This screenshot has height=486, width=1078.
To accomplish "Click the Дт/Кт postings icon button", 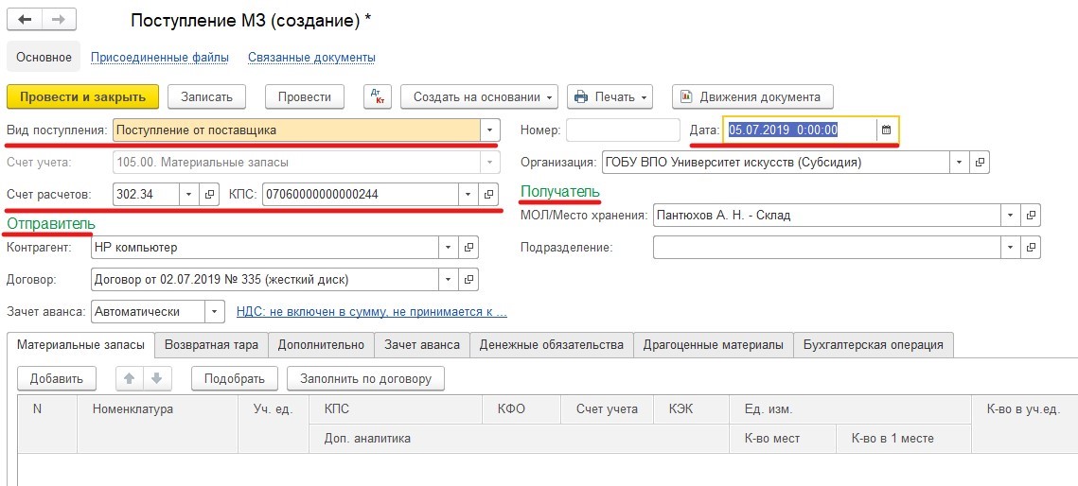I will (378, 96).
